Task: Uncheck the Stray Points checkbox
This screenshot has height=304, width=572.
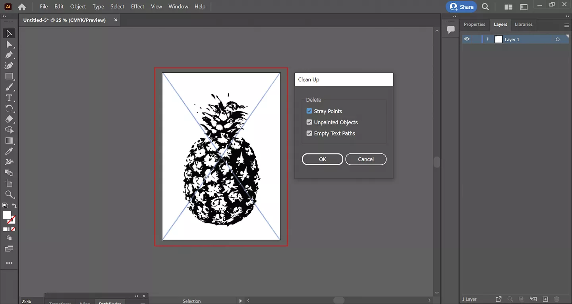Action: click(309, 111)
